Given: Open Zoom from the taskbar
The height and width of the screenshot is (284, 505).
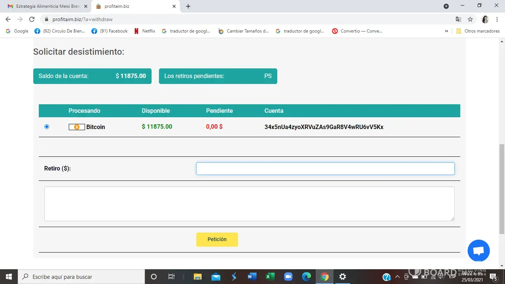Looking at the screenshot, I should coord(288,277).
